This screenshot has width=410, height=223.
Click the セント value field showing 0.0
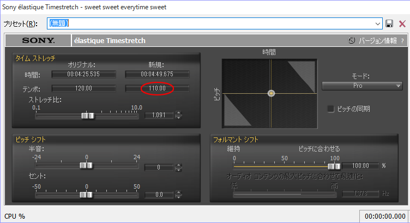(159, 195)
